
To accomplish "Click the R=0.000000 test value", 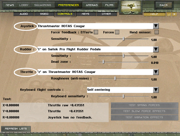I will [x=11, y=117].
